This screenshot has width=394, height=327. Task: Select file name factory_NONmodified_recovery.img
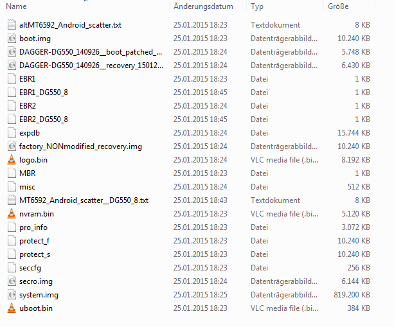click(x=80, y=146)
